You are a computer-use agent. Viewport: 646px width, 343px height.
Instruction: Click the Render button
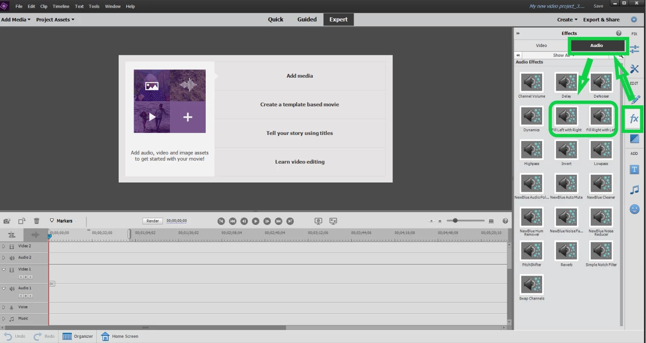[153, 221]
